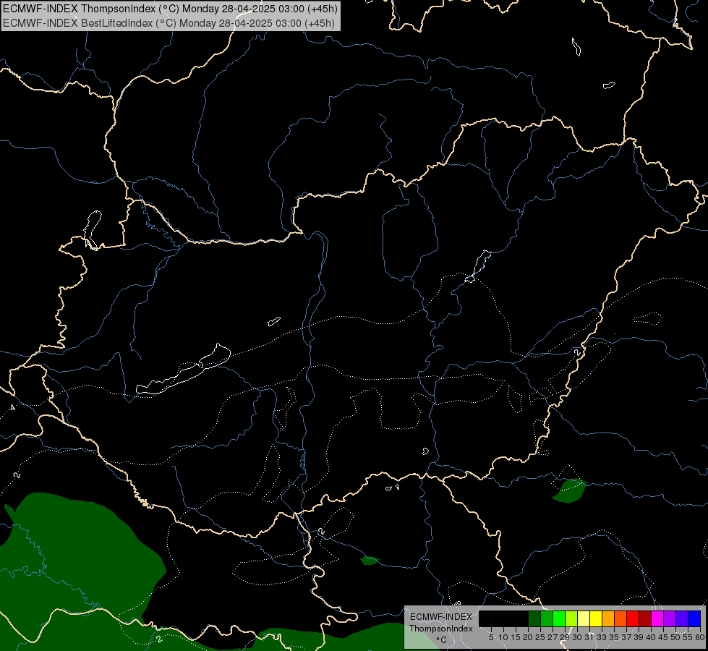Click the ThompsonIndex title line at top
This screenshot has height=651, width=708.
click(x=170, y=9)
